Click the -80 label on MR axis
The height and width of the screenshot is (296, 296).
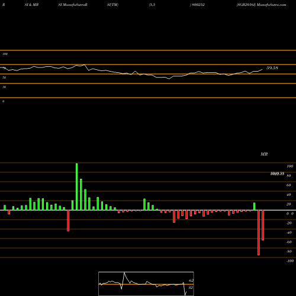(x=289, y=252)
